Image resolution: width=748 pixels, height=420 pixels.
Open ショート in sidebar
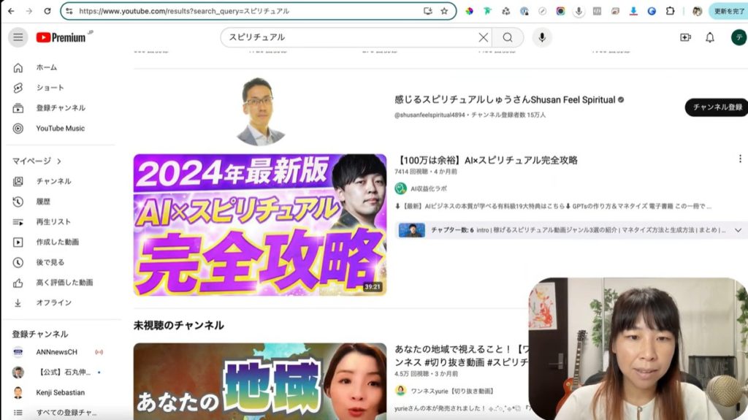pos(50,88)
